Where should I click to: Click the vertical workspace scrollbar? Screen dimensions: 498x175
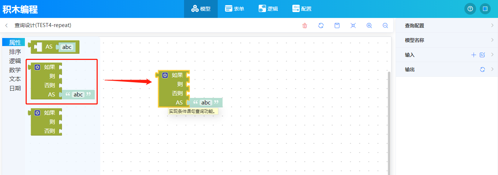pos(389,123)
